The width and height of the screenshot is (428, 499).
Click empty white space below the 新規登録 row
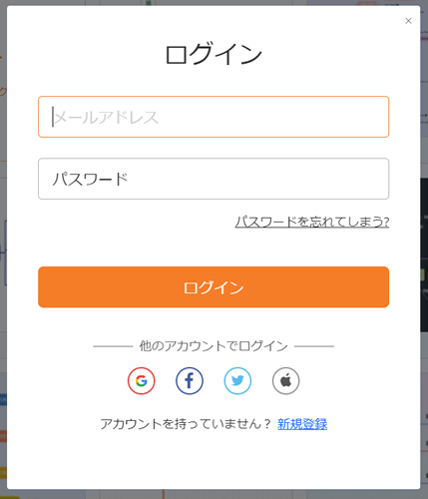[x=214, y=461]
